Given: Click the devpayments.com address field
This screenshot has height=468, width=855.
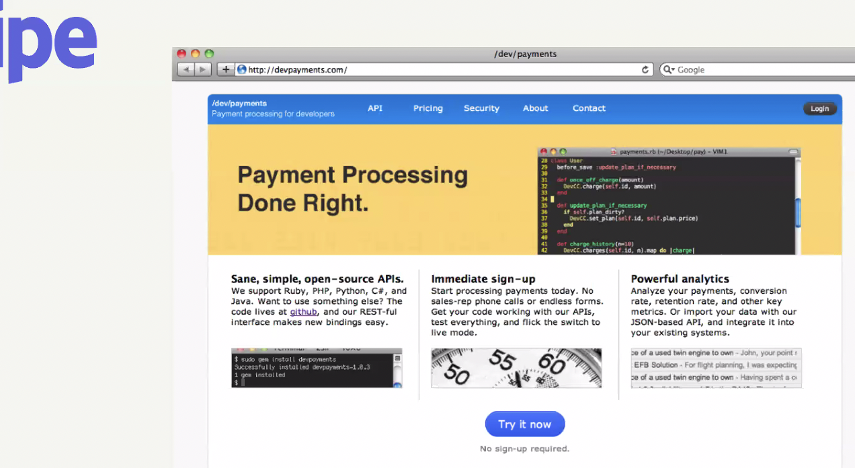Looking at the screenshot, I should pyautogui.click(x=437, y=70).
